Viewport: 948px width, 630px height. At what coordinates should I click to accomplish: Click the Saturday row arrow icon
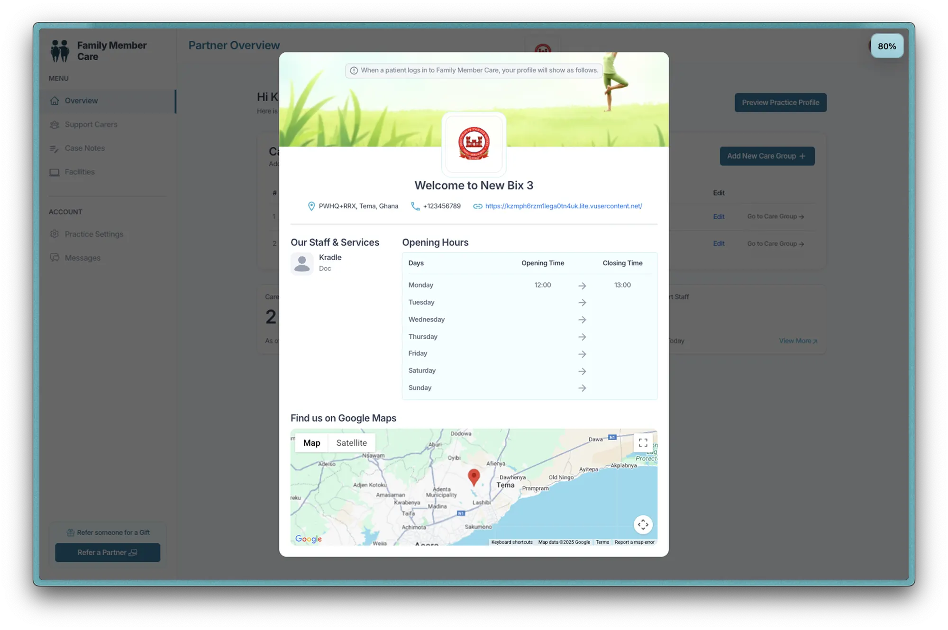tap(582, 371)
